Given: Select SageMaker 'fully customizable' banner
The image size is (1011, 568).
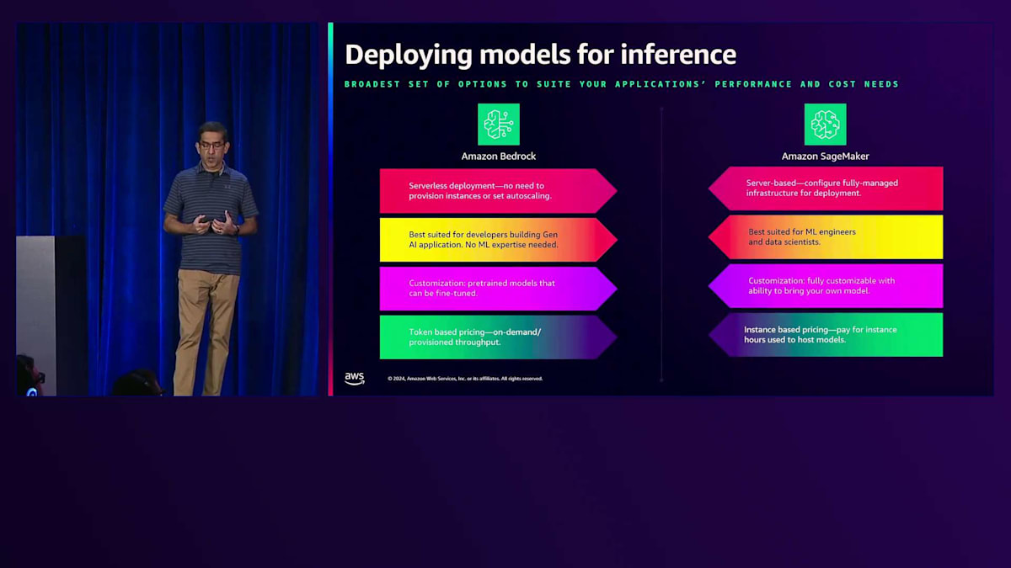Looking at the screenshot, I should 826,286.
